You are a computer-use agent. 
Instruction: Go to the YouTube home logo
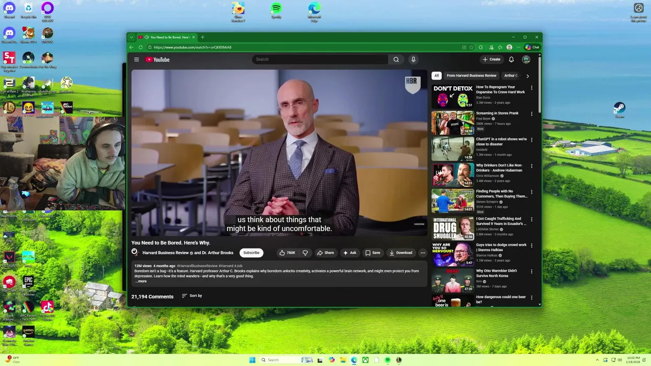pos(158,59)
